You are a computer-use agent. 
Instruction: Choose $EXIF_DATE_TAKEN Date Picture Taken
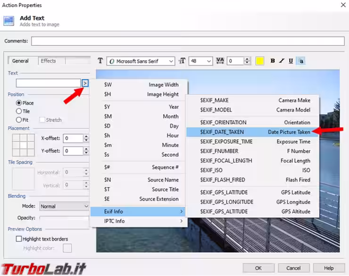(x=252, y=132)
